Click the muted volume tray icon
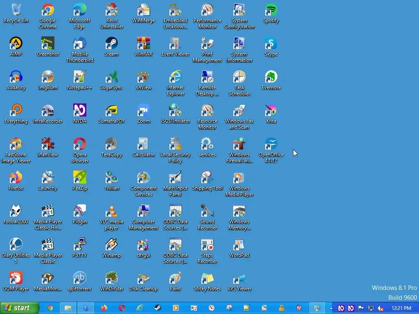Viewport: 419px width, 314px height. coord(381,308)
